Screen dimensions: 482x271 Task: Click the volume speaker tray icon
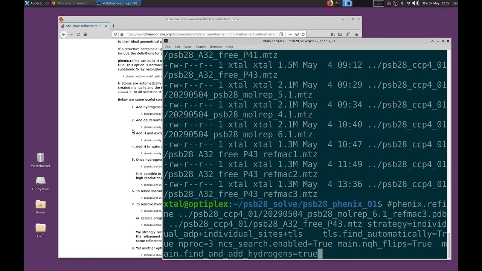click(415, 3)
